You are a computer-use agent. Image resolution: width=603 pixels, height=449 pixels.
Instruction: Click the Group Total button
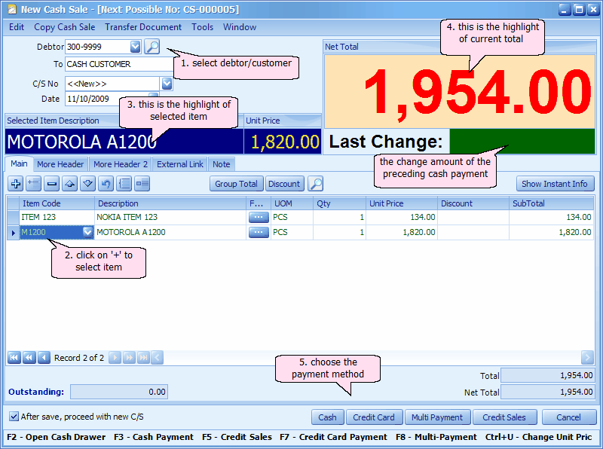click(237, 184)
